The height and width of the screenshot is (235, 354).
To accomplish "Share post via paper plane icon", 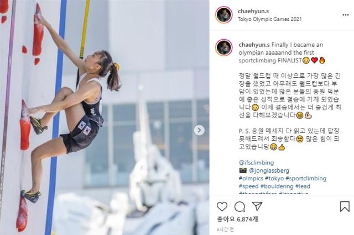I will [x=257, y=206].
